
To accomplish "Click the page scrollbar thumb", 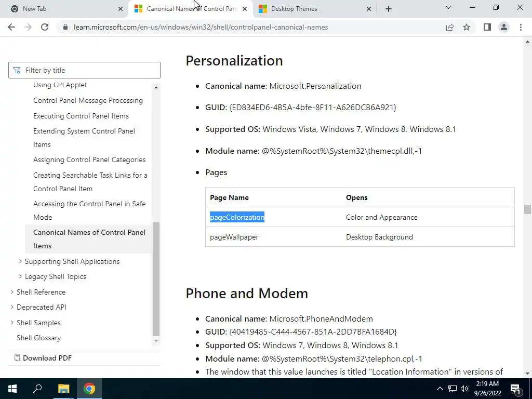I will click(527, 210).
